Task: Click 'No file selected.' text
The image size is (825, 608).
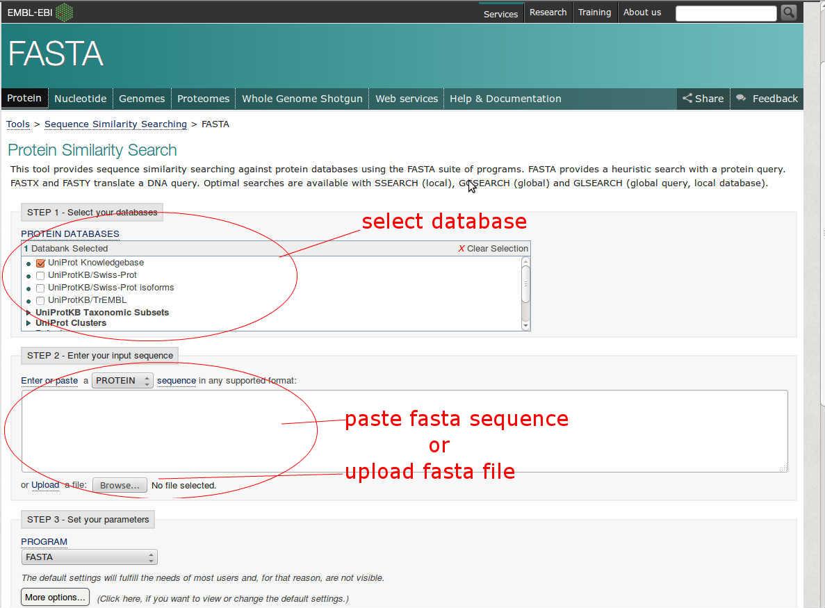Action: tap(183, 486)
